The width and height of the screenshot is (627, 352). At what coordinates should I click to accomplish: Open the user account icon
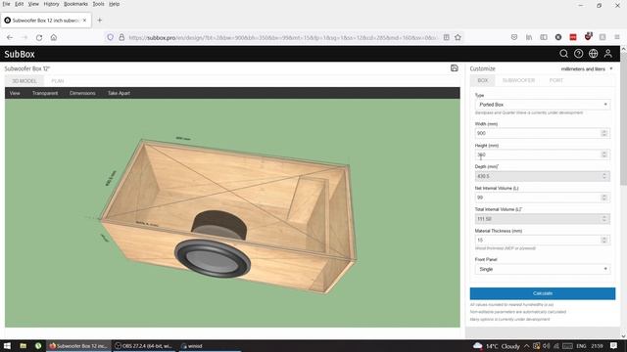tap(607, 54)
